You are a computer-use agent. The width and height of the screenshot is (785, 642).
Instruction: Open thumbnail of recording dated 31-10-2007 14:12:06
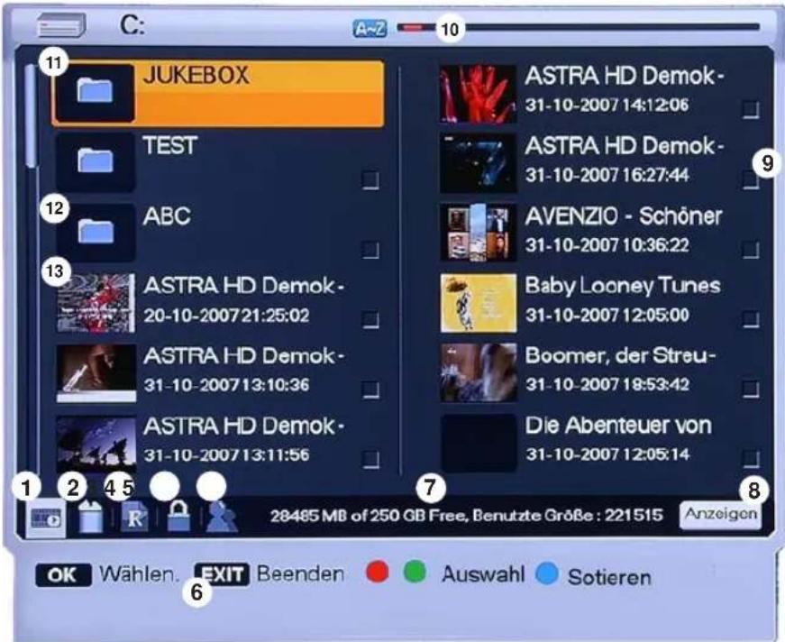point(478,94)
